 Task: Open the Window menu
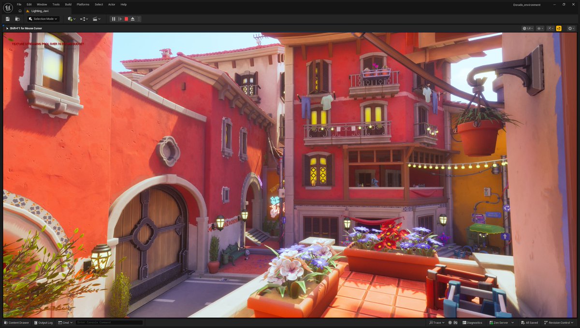click(42, 4)
